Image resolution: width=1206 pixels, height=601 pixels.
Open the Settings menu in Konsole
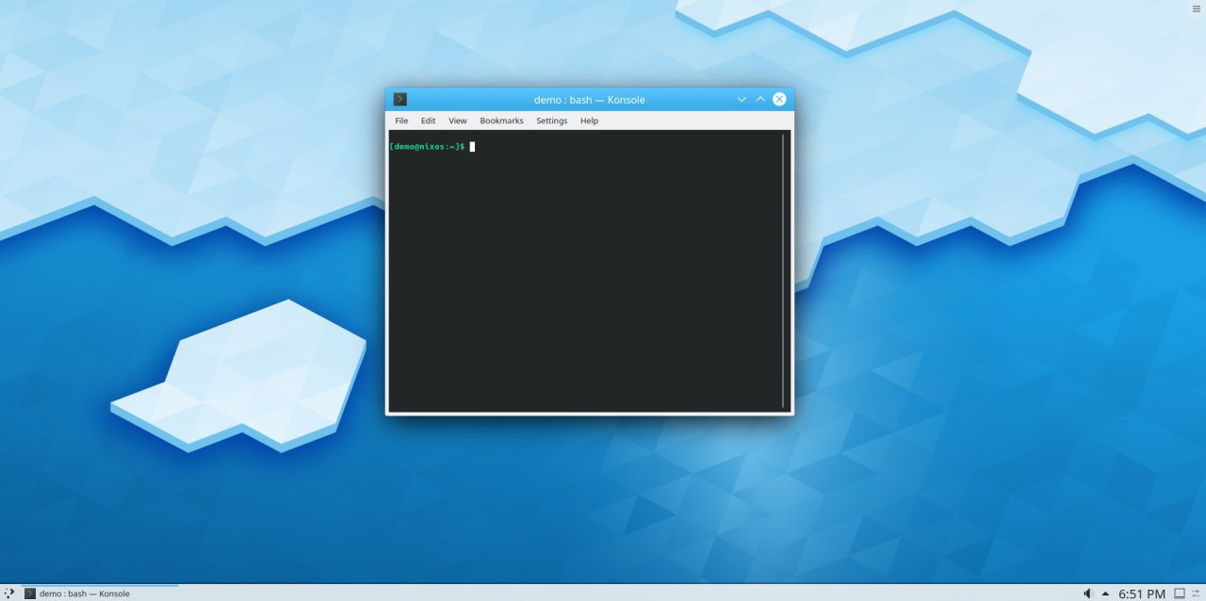[x=552, y=121]
